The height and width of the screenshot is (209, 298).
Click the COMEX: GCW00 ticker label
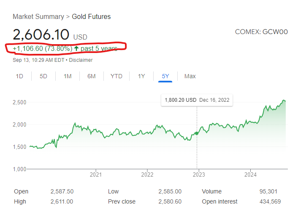(261, 32)
